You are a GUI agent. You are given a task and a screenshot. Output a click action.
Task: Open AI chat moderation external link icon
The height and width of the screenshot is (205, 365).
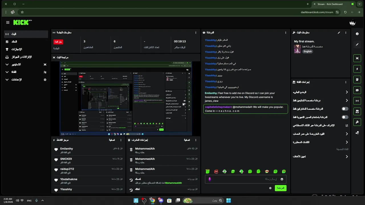347,126
